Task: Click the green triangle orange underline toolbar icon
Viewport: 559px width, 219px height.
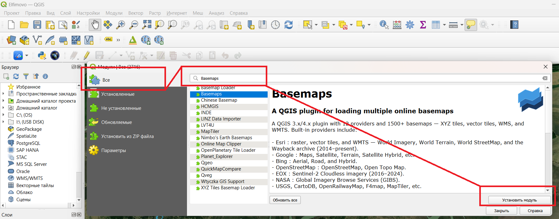Action: [133, 40]
